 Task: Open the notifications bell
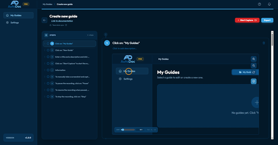(x=269, y=4)
